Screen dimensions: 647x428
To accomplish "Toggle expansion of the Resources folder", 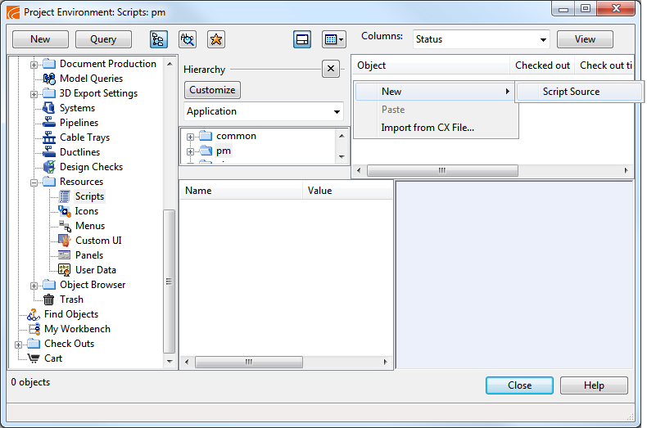I will [x=34, y=182].
